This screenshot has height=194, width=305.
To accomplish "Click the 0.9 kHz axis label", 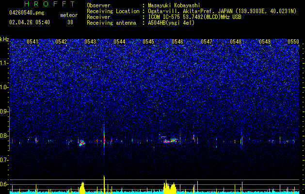I will tap(4, 112).
